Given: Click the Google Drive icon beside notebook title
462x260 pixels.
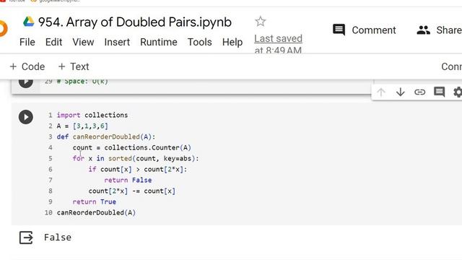Looking at the screenshot, I should pyautogui.click(x=29, y=22).
